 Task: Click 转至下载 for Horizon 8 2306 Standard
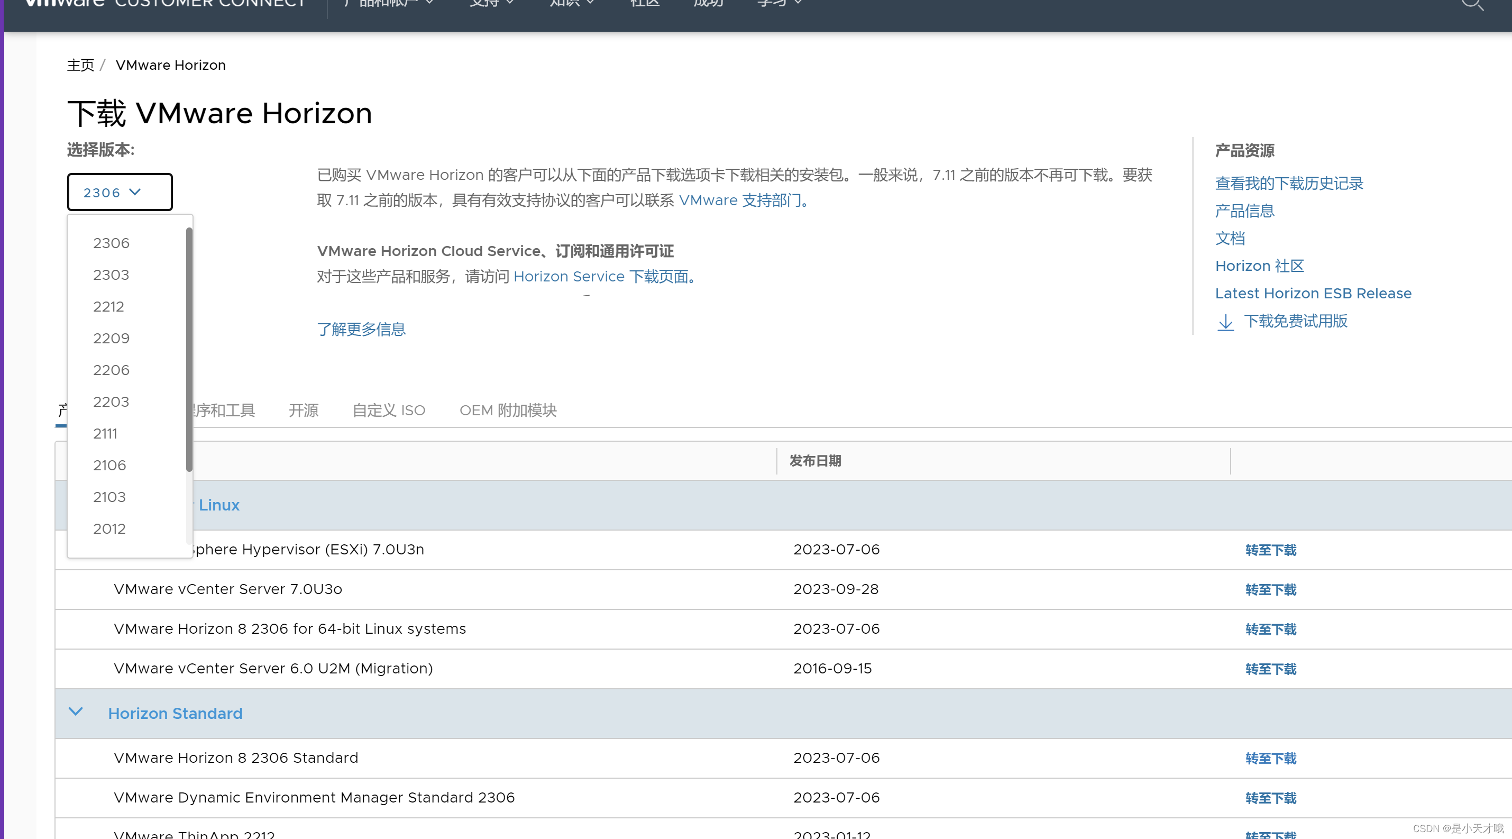pyautogui.click(x=1270, y=759)
